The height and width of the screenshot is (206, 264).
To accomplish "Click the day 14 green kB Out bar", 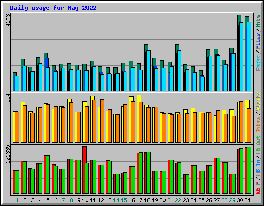I will (118, 183).
